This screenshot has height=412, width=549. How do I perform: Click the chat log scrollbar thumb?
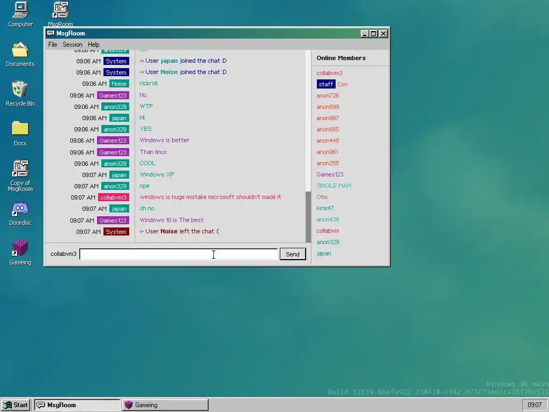pos(308,217)
